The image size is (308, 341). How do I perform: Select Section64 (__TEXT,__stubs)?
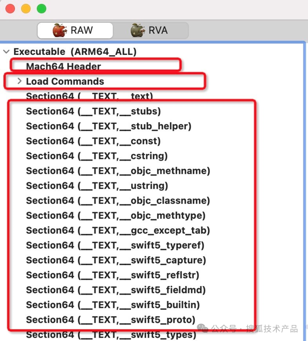coord(93,111)
